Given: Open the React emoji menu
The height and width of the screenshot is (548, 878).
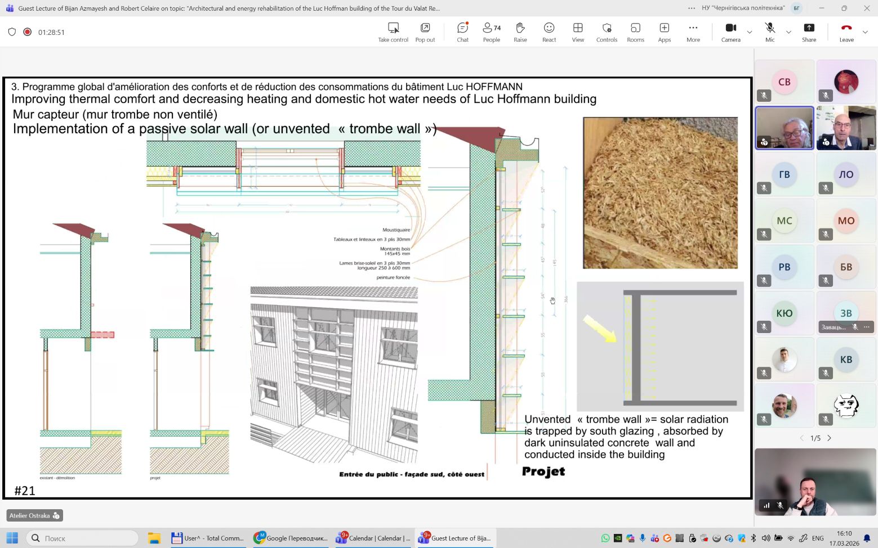Looking at the screenshot, I should (x=549, y=32).
